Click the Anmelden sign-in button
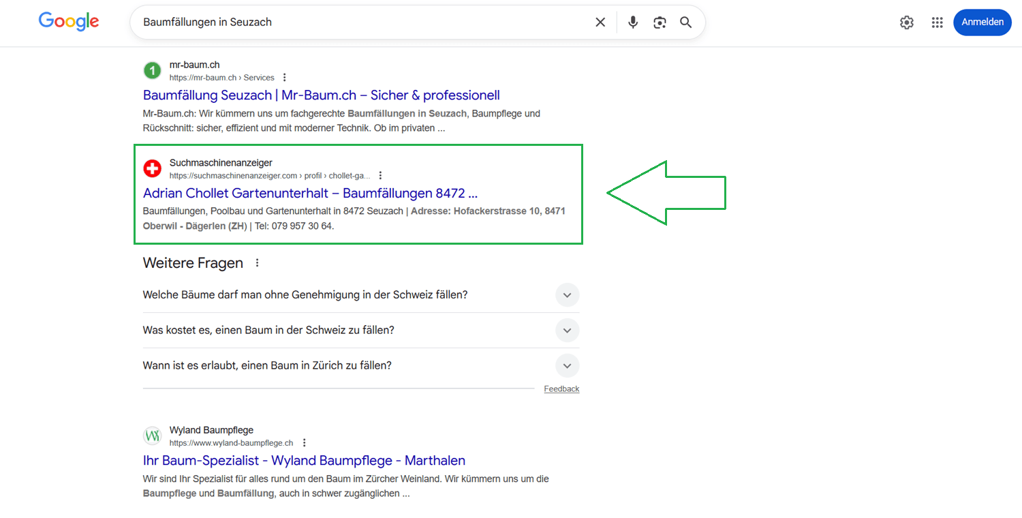The image size is (1022, 518). click(982, 22)
